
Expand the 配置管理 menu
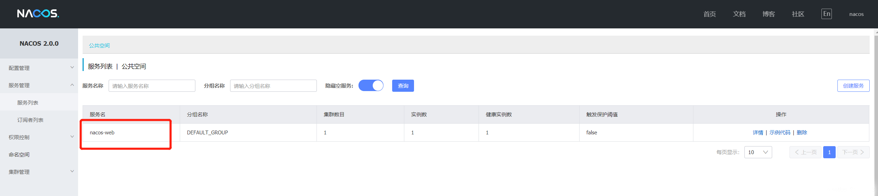39,68
